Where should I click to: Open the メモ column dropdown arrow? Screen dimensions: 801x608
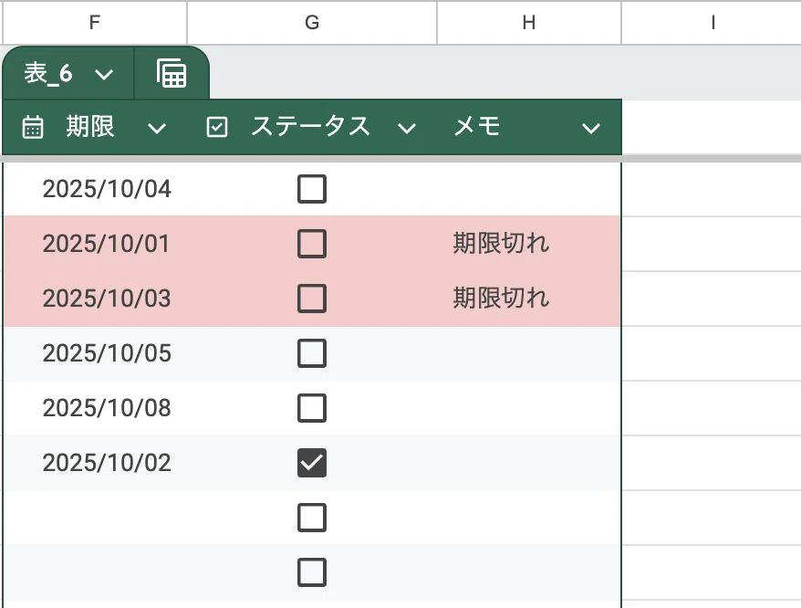[x=591, y=129]
